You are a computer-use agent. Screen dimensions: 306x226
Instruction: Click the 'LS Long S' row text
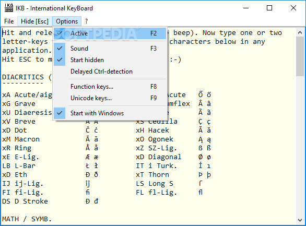(x=155, y=184)
